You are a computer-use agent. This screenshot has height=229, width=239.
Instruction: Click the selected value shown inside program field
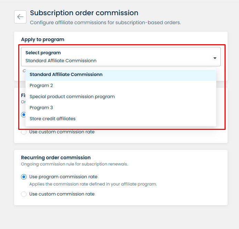(61, 61)
